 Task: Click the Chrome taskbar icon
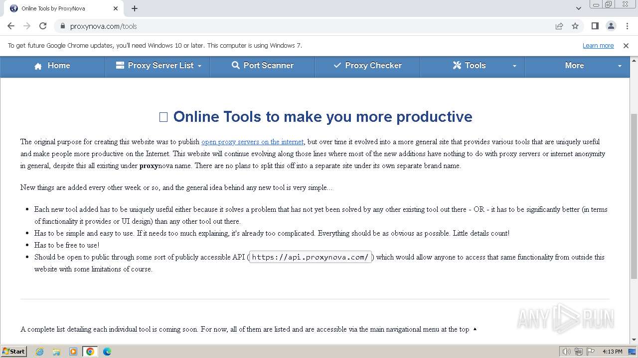(x=90, y=352)
